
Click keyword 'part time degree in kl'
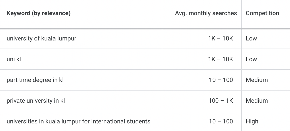coord(35,80)
